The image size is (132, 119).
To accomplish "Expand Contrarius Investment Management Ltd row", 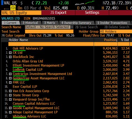I will coord(10,74).
